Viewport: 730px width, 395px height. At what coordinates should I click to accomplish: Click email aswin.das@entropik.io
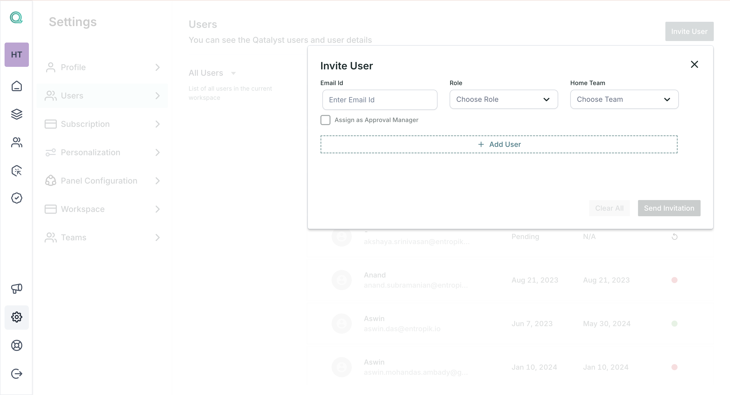point(402,329)
